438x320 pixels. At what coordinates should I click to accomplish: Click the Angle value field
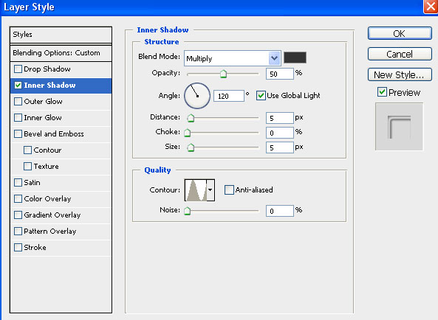229,96
